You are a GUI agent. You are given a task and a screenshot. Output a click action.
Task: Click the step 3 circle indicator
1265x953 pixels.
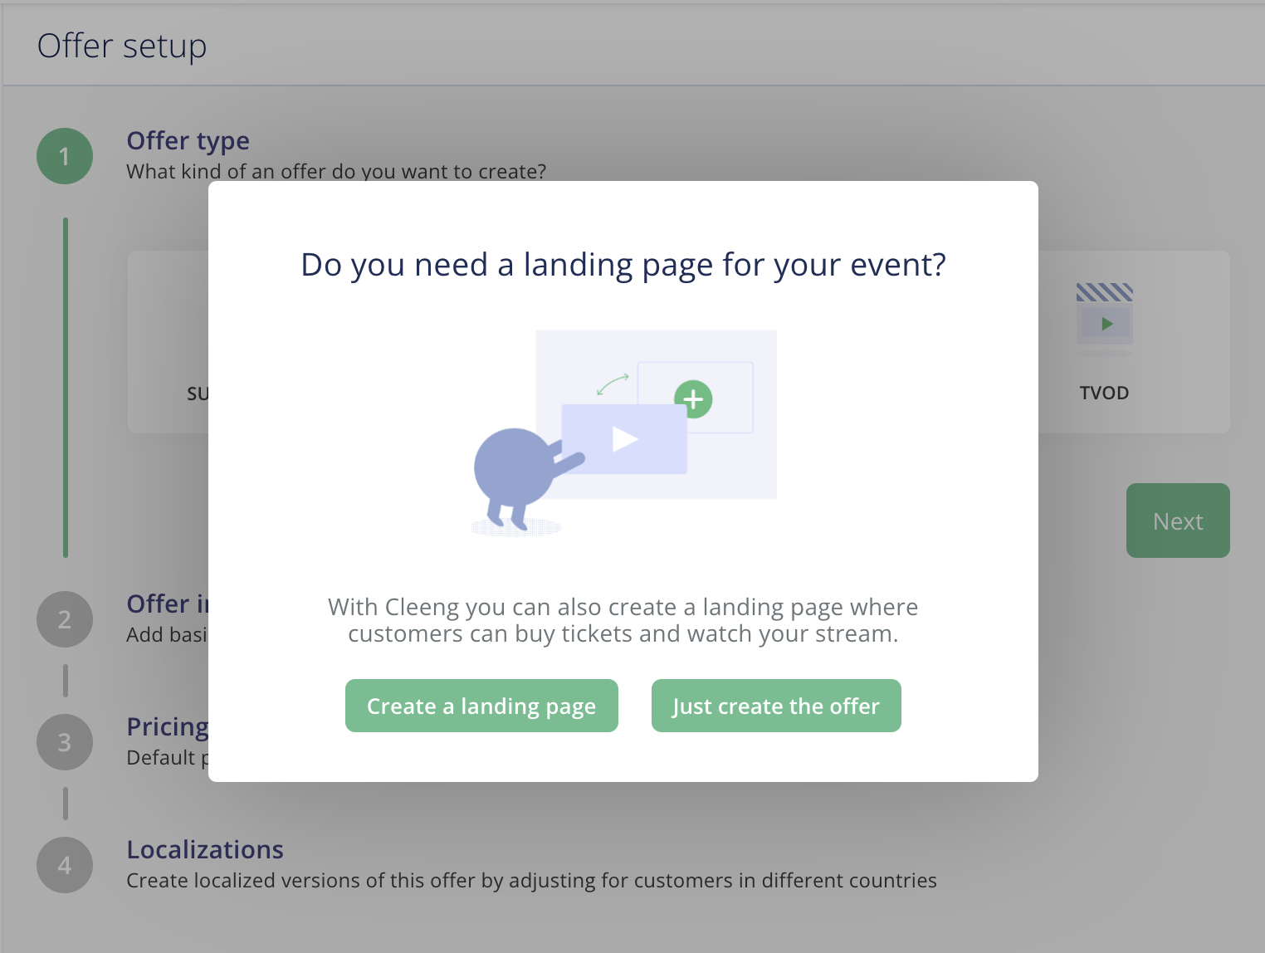click(65, 742)
